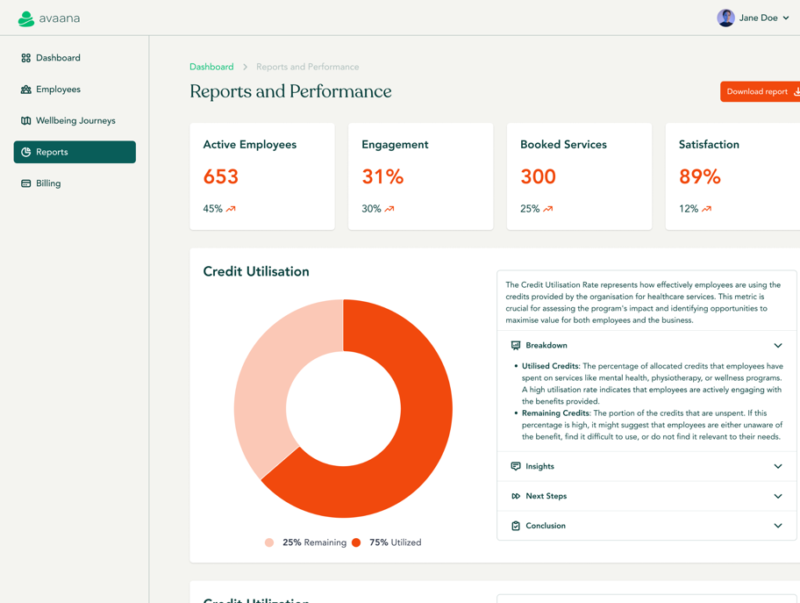Expand the Next Steps section chevron
The image size is (800, 603).
pyautogui.click(x=778, y=496)
